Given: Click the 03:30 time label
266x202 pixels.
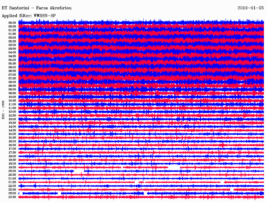Looking at the screenshot, I should pyautogui.click(x=12, y=49).
